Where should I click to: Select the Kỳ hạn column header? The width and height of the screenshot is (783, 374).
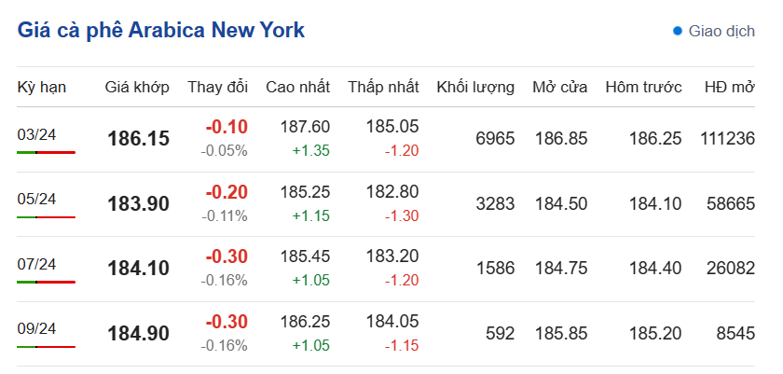coord(42,88)
